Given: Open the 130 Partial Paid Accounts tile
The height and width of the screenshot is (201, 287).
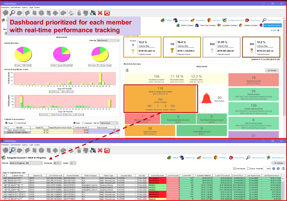Looking at the screenshot, I should (254, 109).
